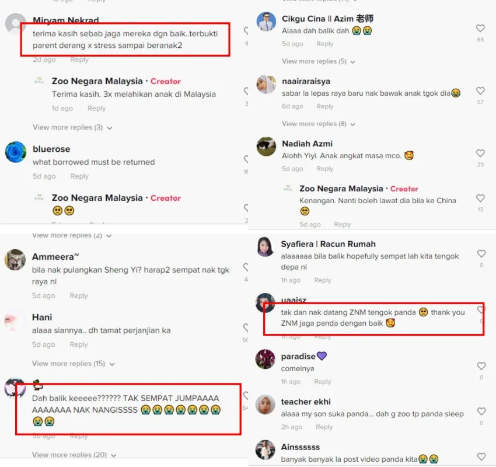Heart the Ainssssss comment about panda videos
This screenshot has height=467, width=496.
click(x=481, y=456)
